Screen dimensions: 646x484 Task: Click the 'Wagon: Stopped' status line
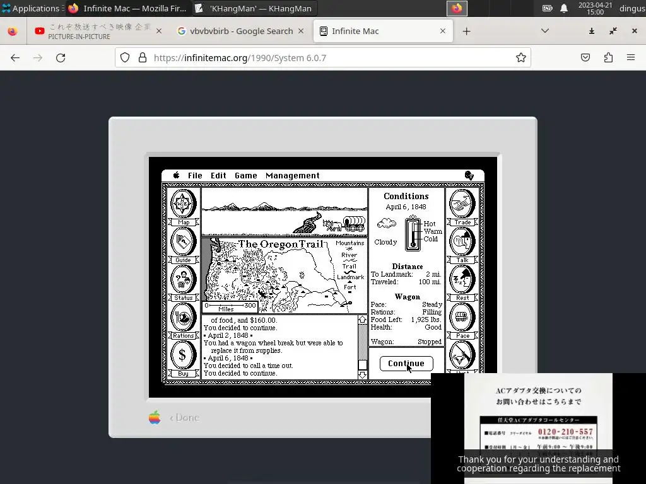click(x=406, y=342)
